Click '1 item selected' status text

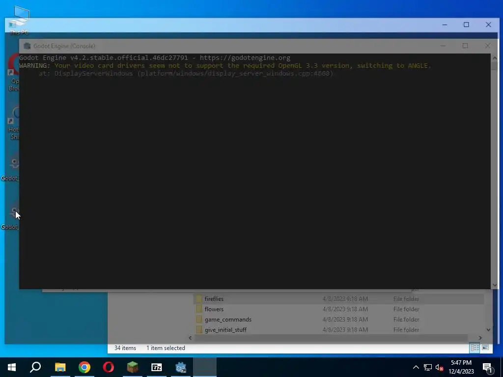[x=166, y=348]
